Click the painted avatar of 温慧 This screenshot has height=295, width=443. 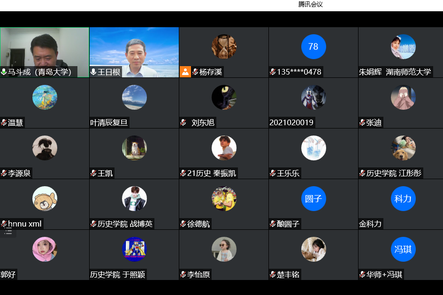pos(45,98)
